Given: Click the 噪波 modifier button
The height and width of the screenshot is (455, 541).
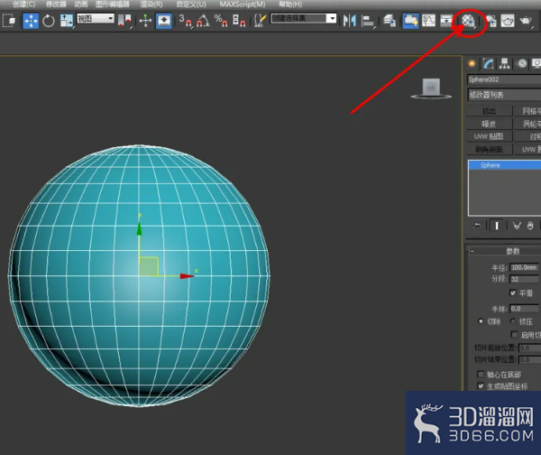Looking at the screenshot, I should coord(489,124).
